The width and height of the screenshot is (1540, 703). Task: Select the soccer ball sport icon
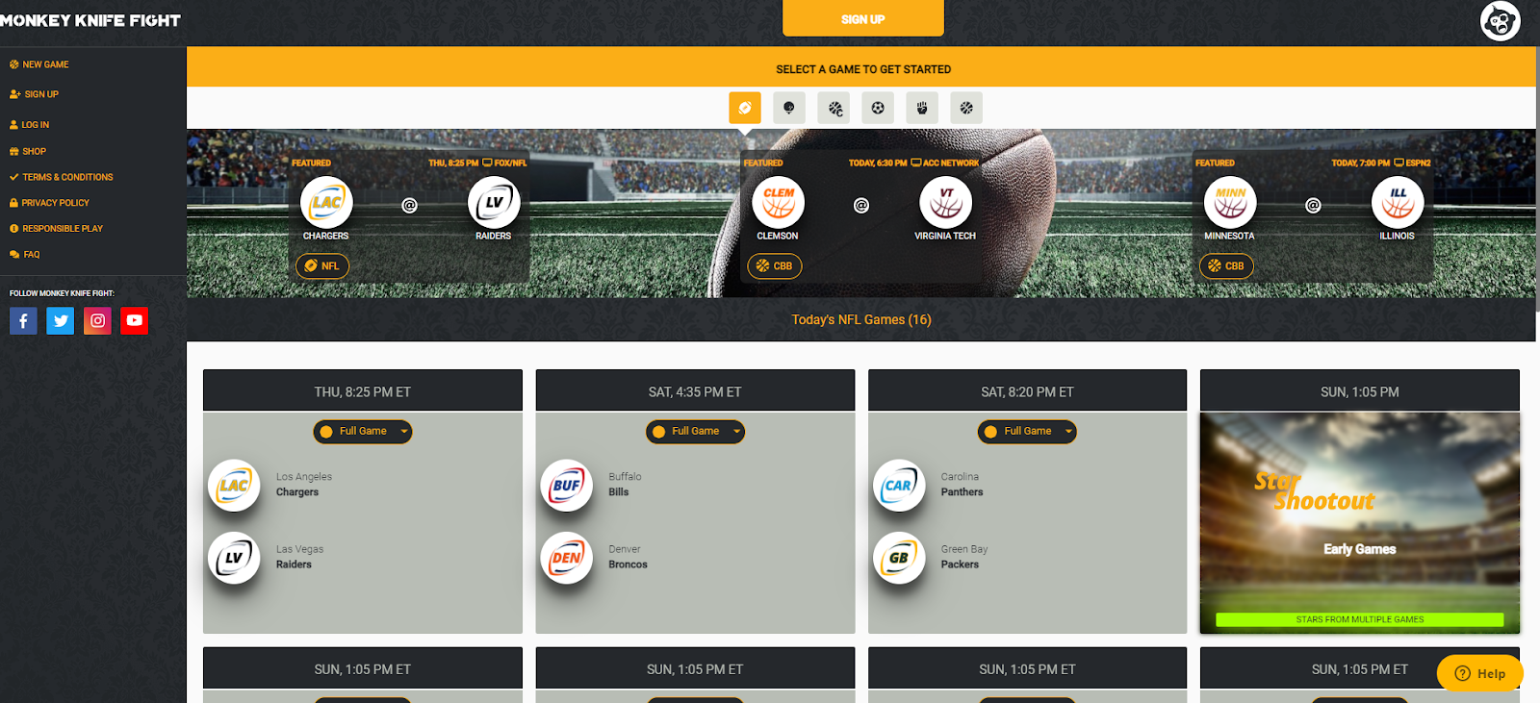(878, 108)
